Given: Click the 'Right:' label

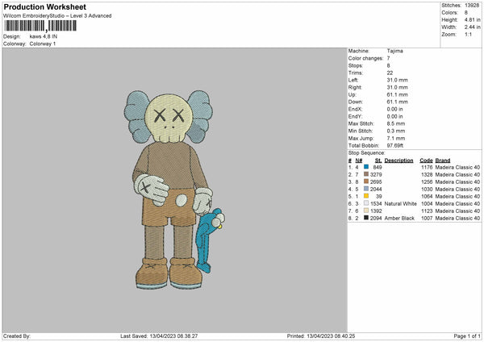Looking at the screenshot, I should click(x=355, y=87).
